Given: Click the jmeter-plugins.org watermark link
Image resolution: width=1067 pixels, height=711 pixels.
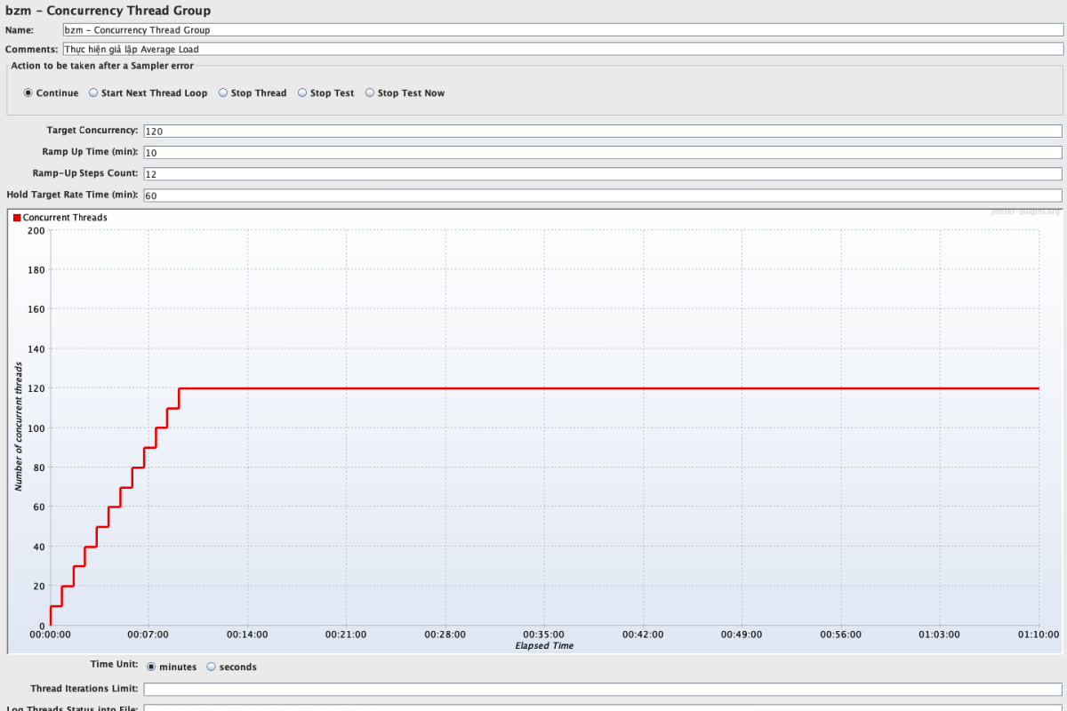Looking at the screenshot, I should (1024, 212).
